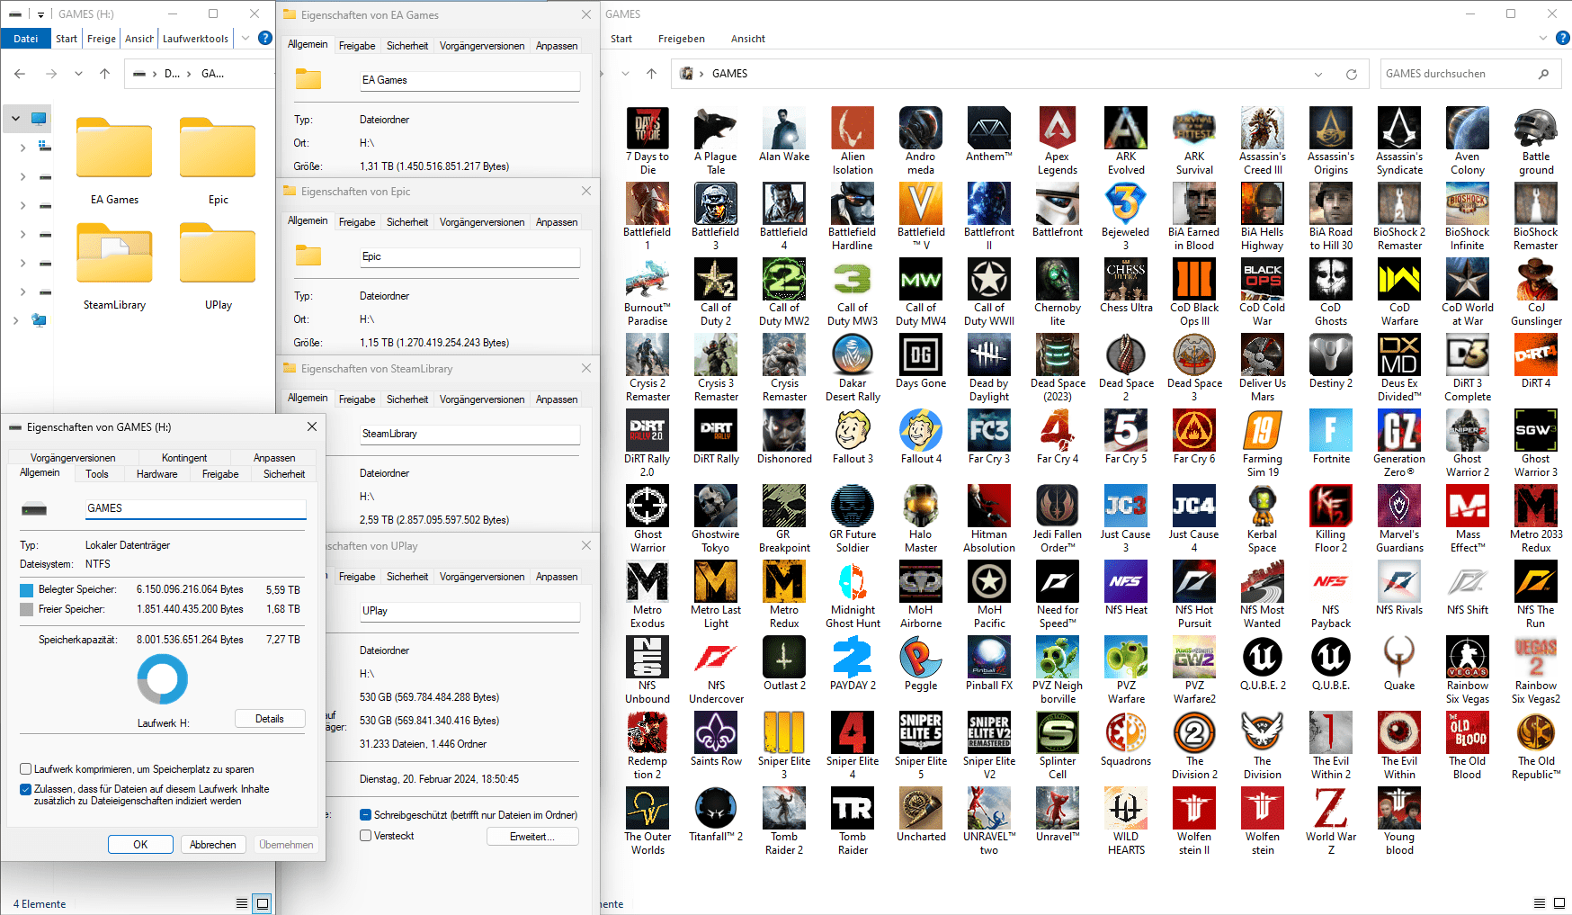This screenshot has width=1572, height=915.
Task: Click the EA Games name field in properties
Action: click(469, 80)
